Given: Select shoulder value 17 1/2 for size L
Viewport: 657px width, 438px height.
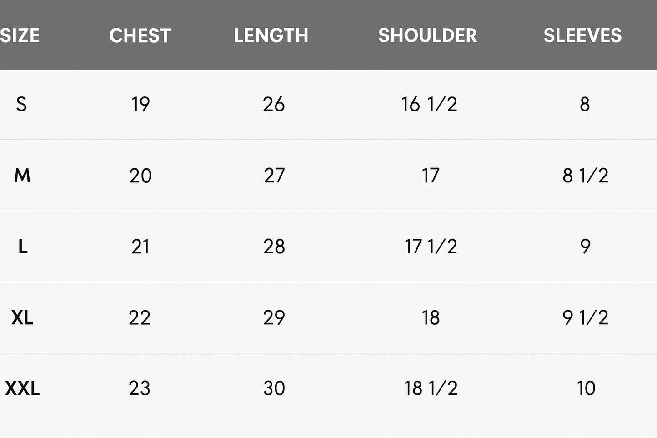Looking at the screenshot, I should click(x=431, y=247).
